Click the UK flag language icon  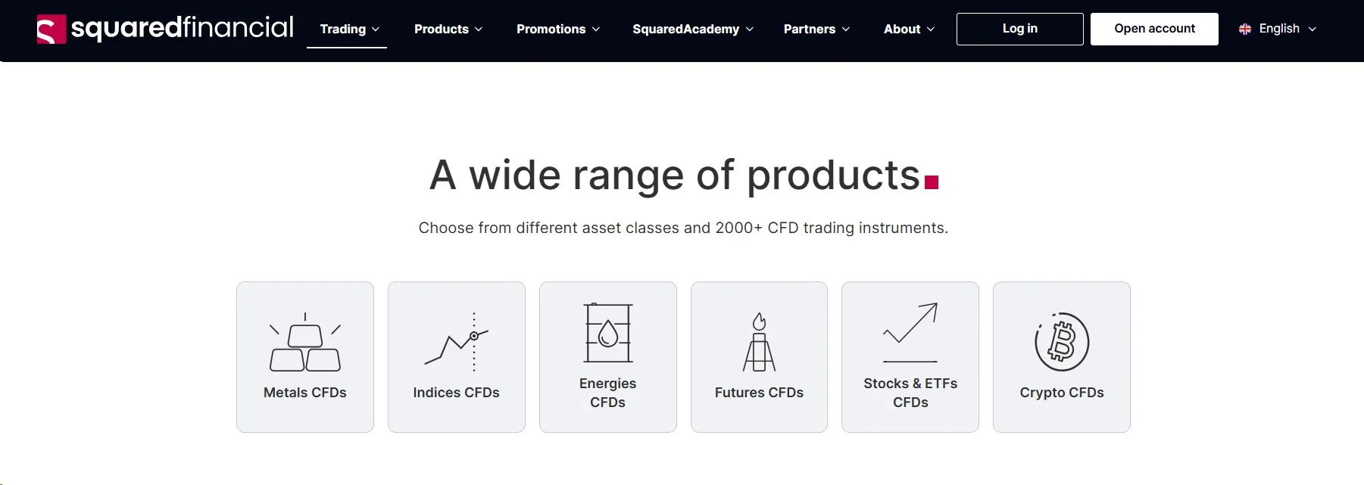point(1245,29)
